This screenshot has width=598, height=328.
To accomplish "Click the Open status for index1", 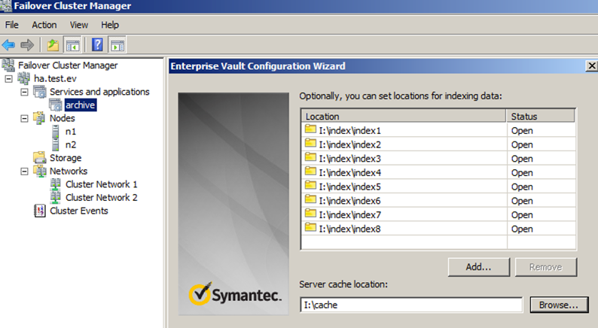I will (x=522, y=131).
